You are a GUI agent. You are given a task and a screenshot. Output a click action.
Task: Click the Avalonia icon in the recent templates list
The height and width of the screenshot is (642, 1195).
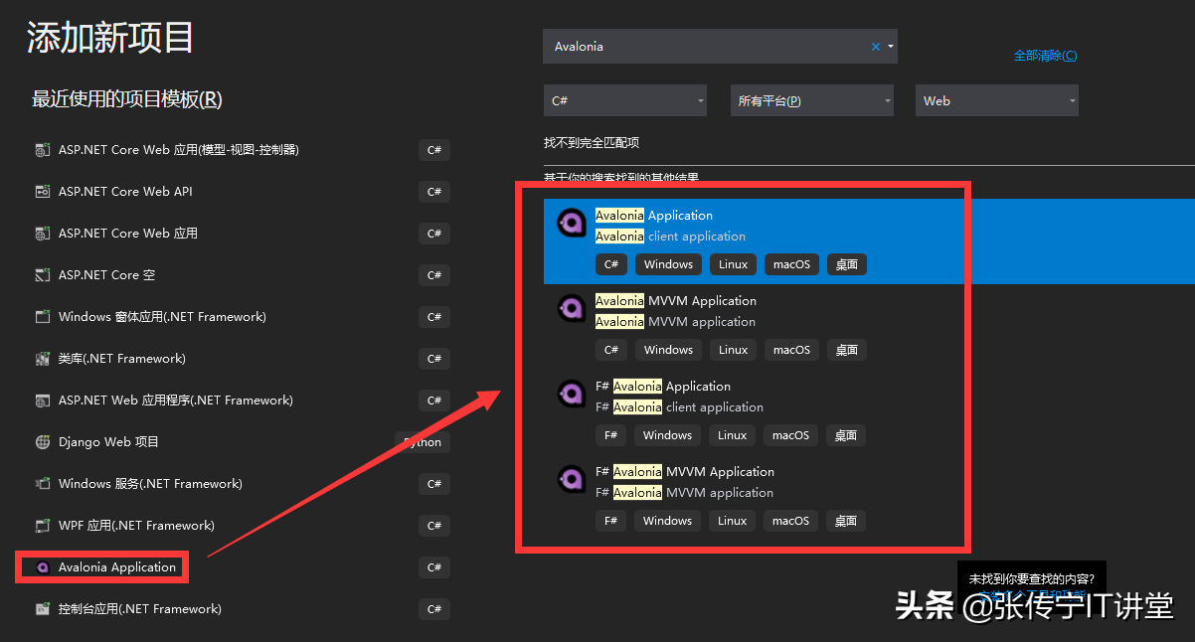pyautogui.click(x=42, y=567)
